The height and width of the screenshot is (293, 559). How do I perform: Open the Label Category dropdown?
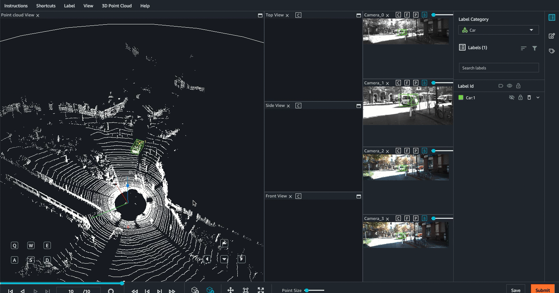498,30
